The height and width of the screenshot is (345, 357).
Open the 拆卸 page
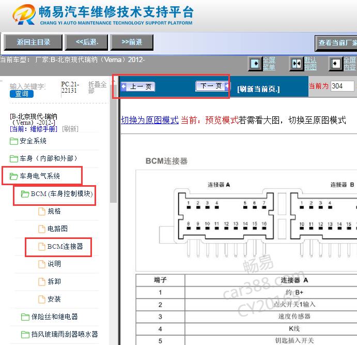tap(54, 282)
